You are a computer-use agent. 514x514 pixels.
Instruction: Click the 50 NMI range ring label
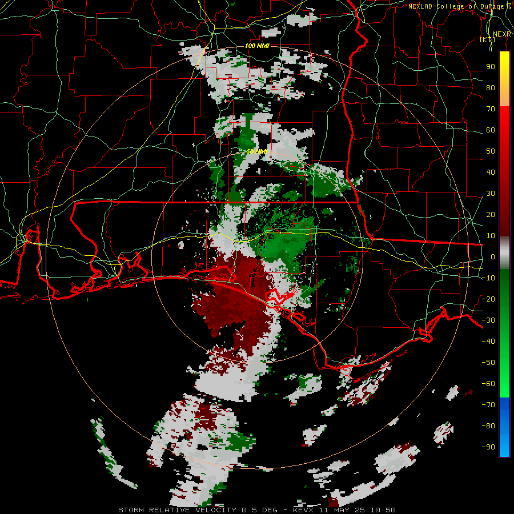coord(256,151)
